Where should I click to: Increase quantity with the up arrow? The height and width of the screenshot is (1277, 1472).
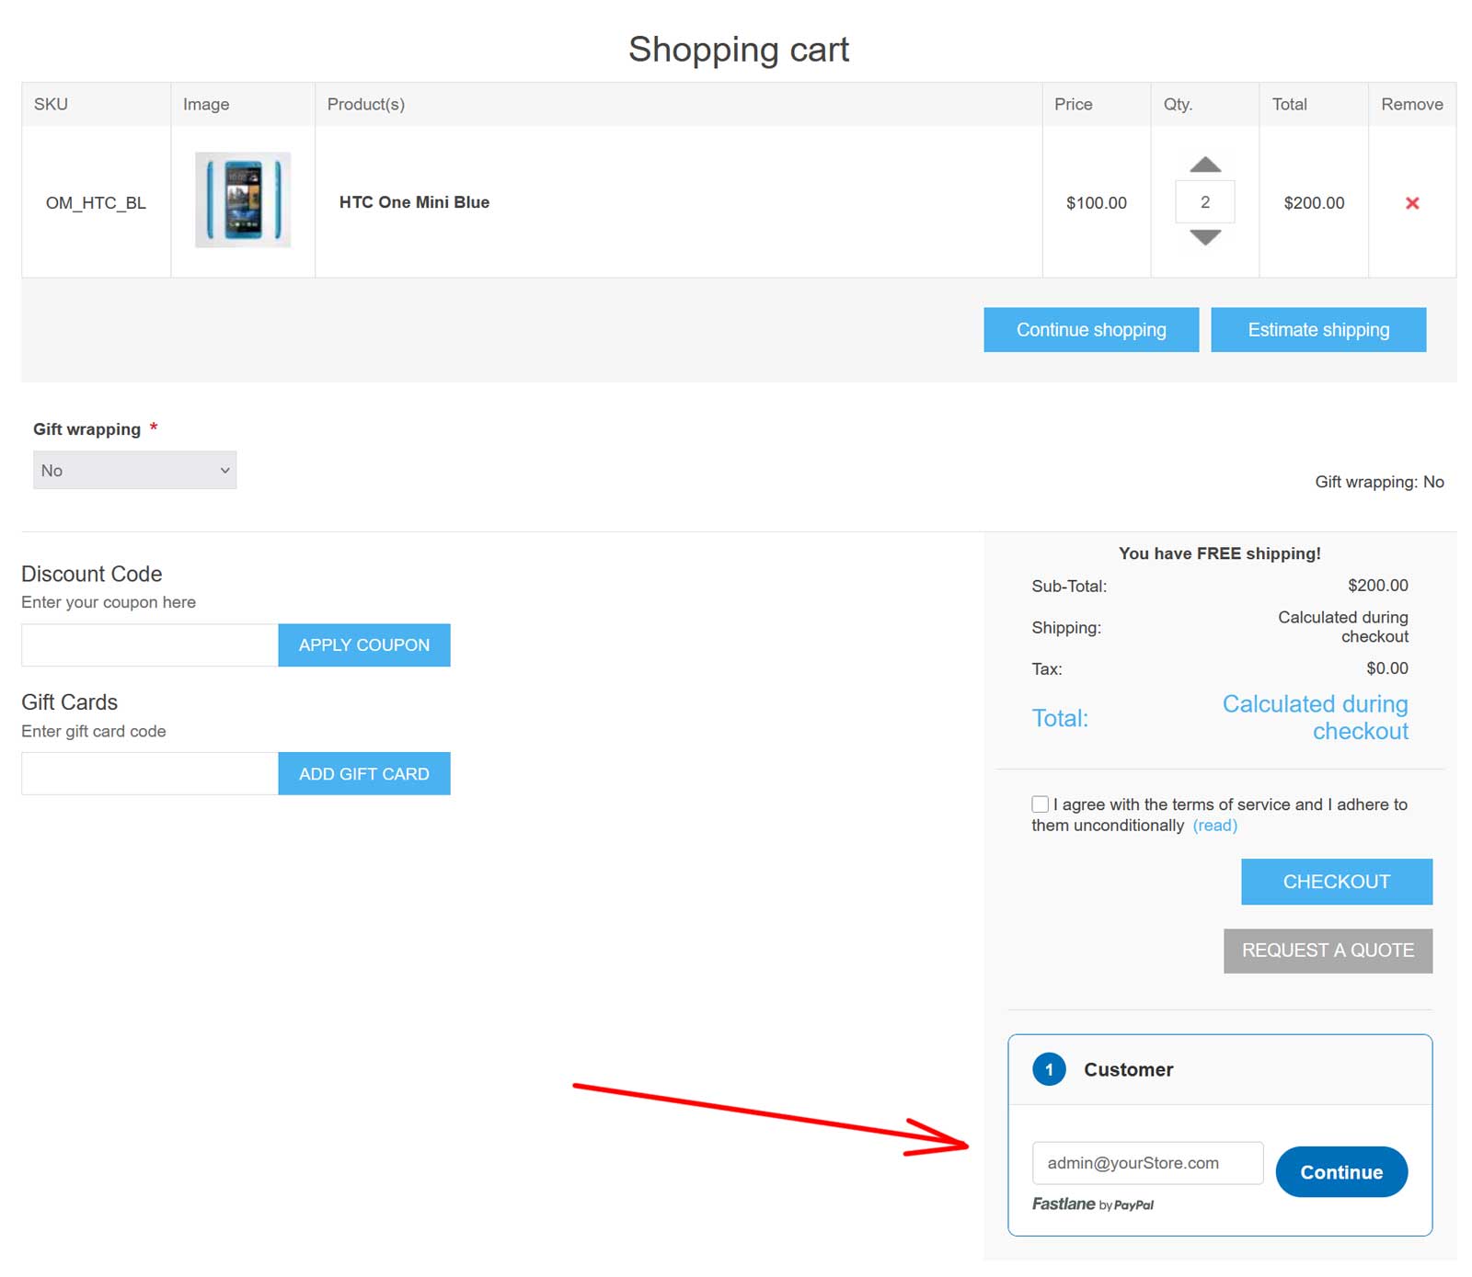tap(1203, 166)
